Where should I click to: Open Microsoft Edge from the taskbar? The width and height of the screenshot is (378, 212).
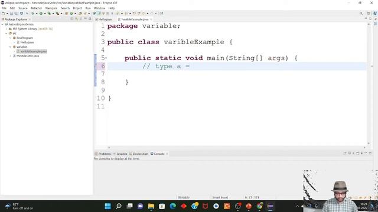pos(172,206)
